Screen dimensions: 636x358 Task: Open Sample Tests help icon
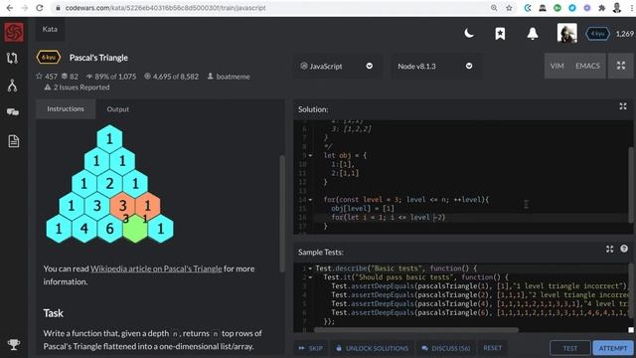624,249
